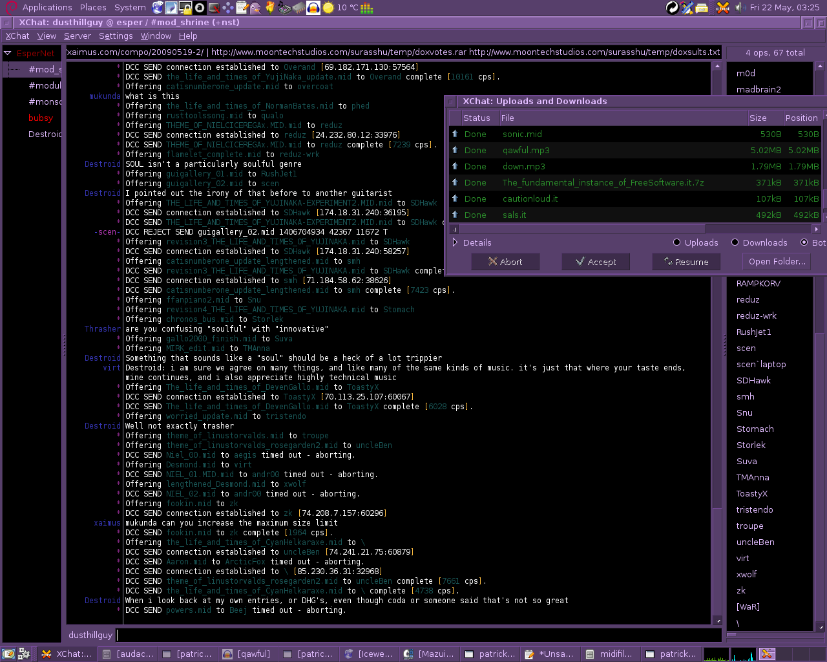Click the text editor notepad launcher icon
Image resolution: width=827 pixels, height=662 pixels.
[242, 8]
